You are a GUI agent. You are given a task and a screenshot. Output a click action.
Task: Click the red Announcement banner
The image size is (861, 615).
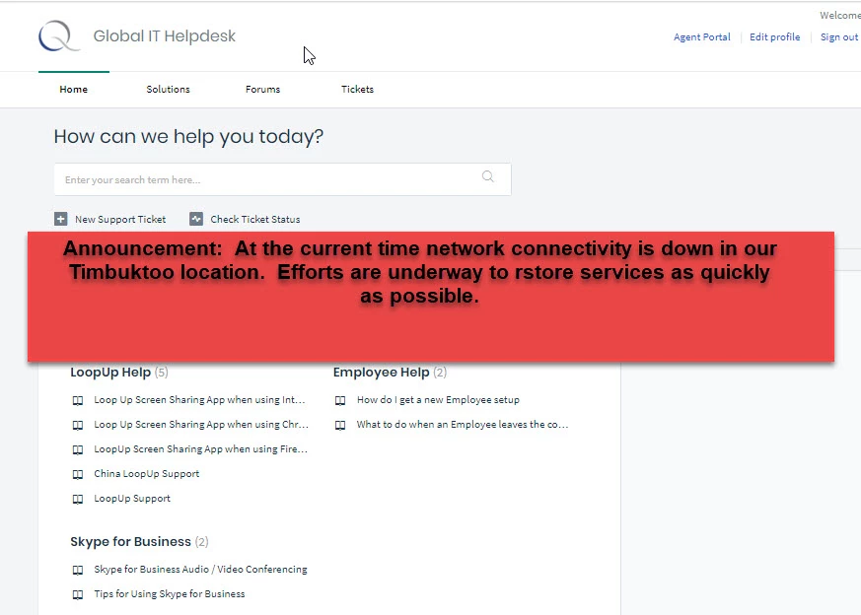430,297
